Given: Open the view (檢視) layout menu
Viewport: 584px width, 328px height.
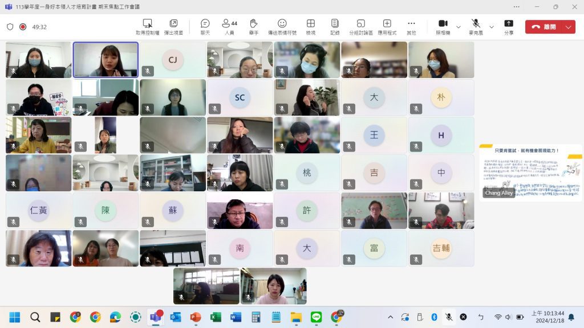Looking at the screenshot, I should click(310, 26).
